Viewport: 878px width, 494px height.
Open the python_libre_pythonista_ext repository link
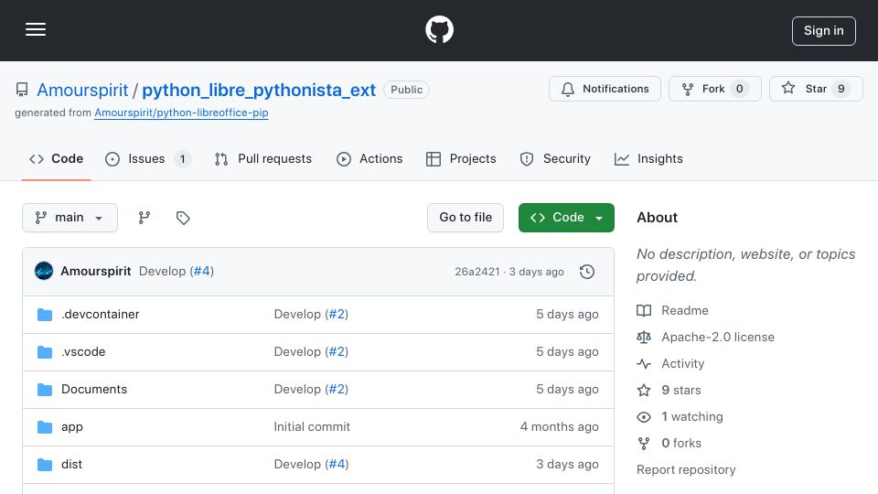259,90
